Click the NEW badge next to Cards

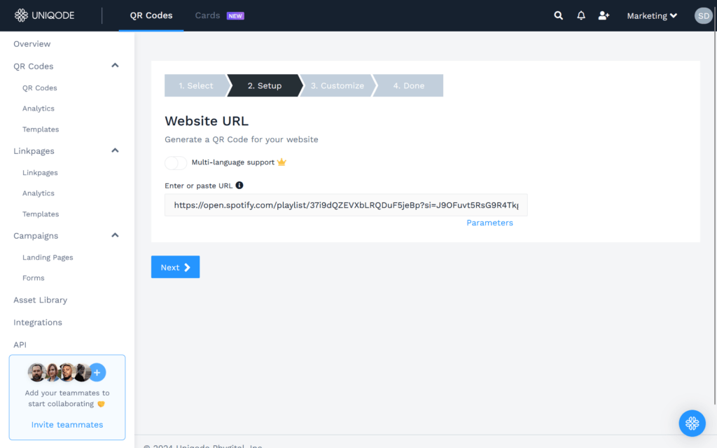tap(235, 15)
